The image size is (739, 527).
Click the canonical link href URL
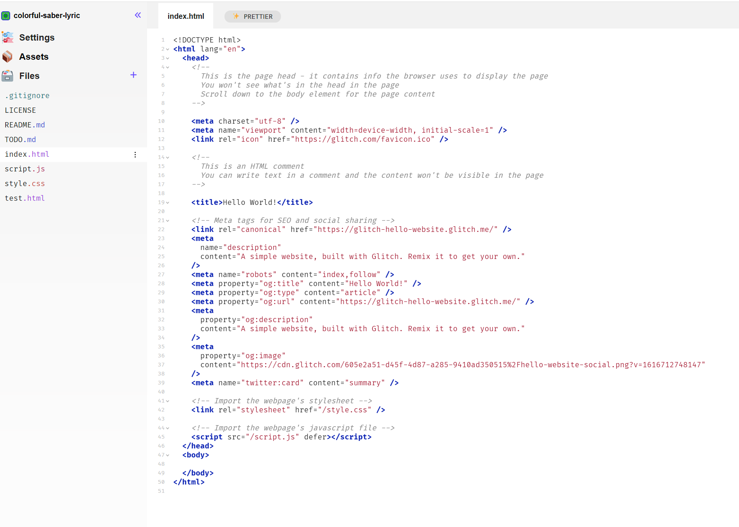(405, 229)
